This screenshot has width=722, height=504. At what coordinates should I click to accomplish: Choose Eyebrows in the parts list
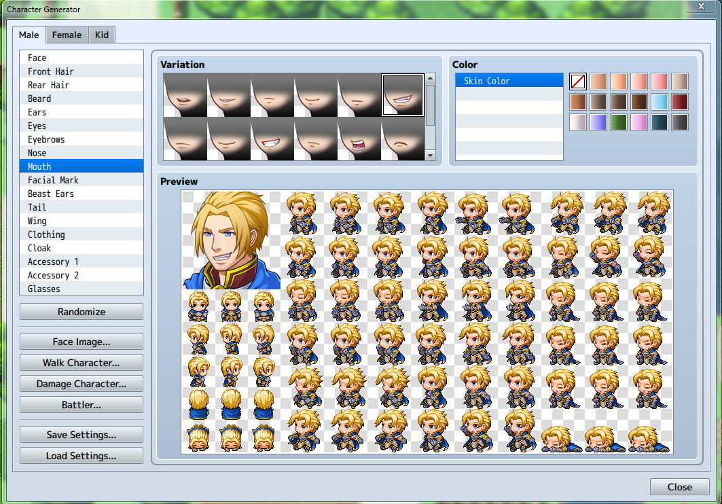(x=82, y=139)
